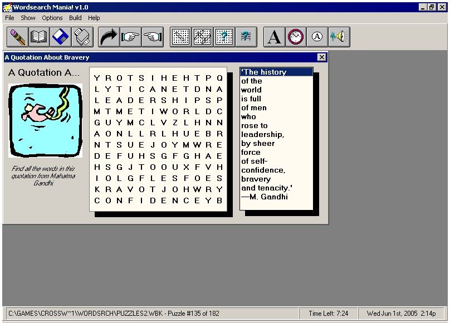Open the Build menu
This screenshot has height=323, width=450.
(75, 18)
